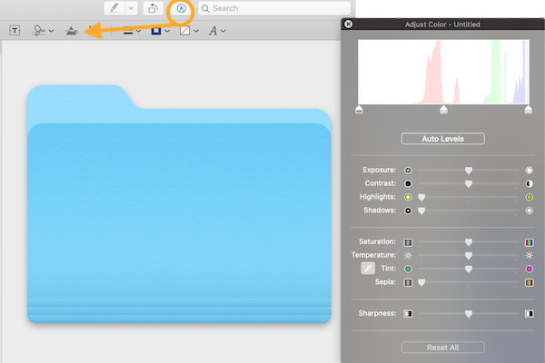This screenshot has height=363, width=545.
Task: Click the green Tint icon
Action: pyautogui.click(x=408, y=269)
